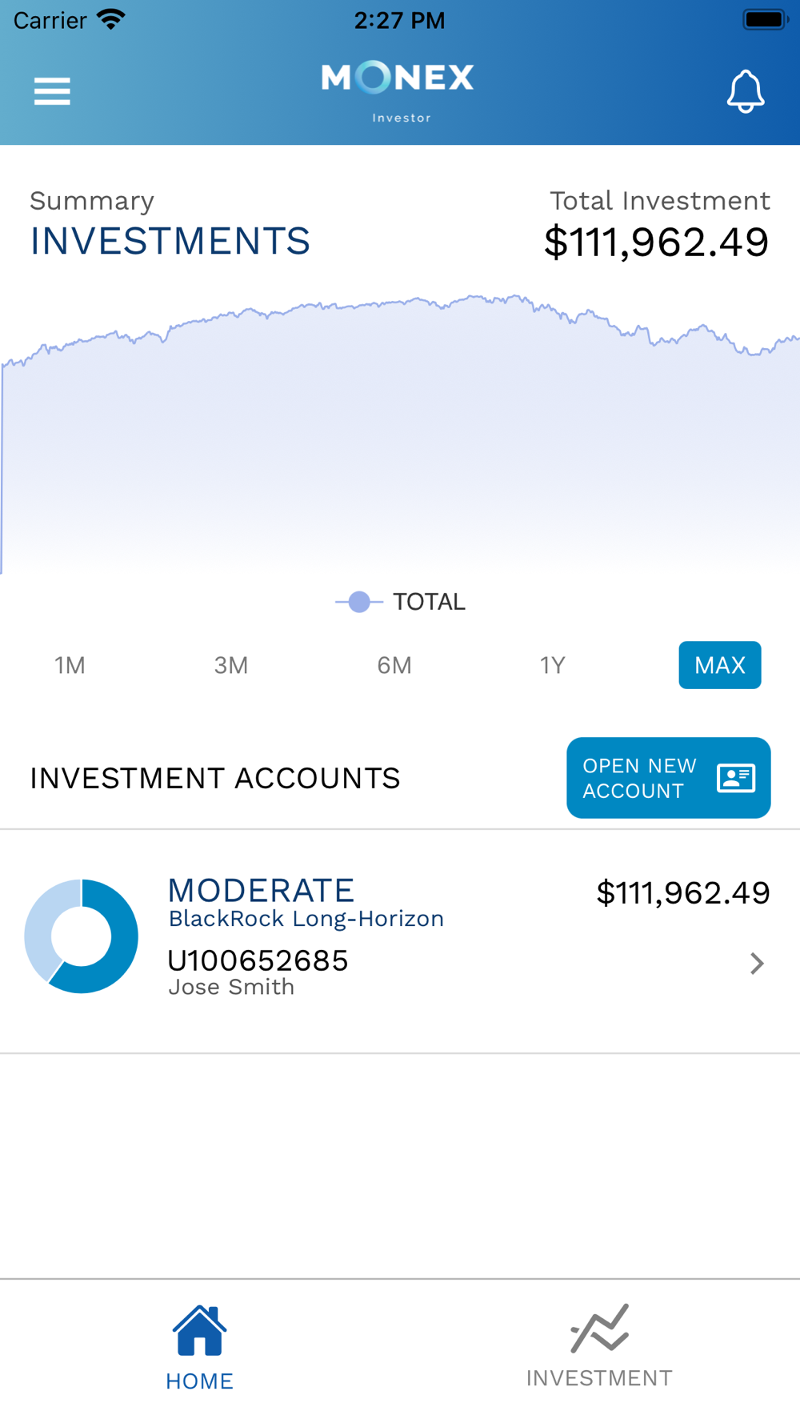Image resolution: width=800 pixels, height=1423 pixels.
Task: Open account number U100652685
Action: point(258,960)
